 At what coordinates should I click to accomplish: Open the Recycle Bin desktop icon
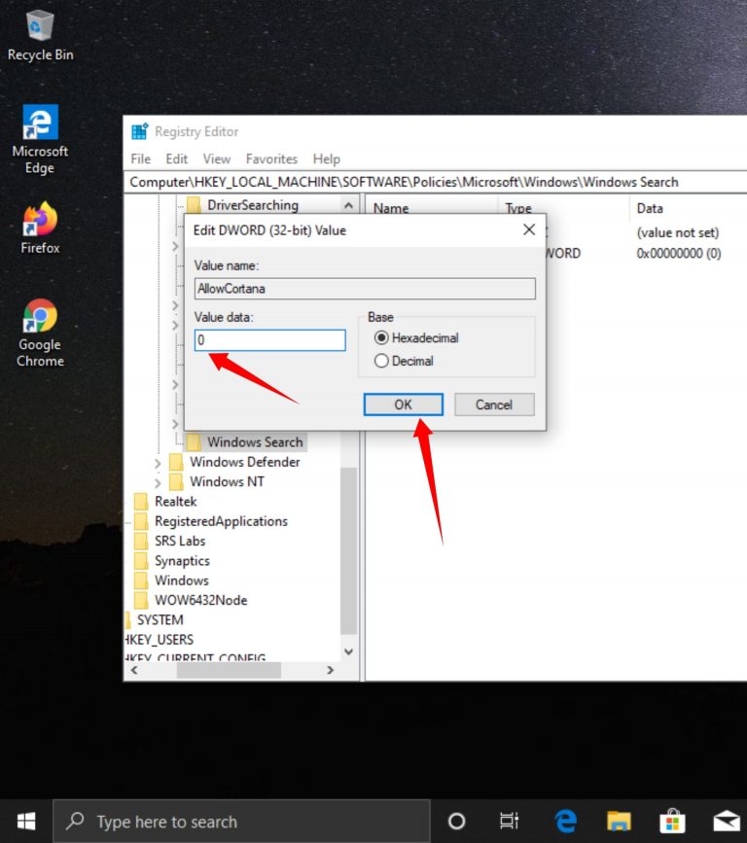pyautogui.click(x=40, y=35)
